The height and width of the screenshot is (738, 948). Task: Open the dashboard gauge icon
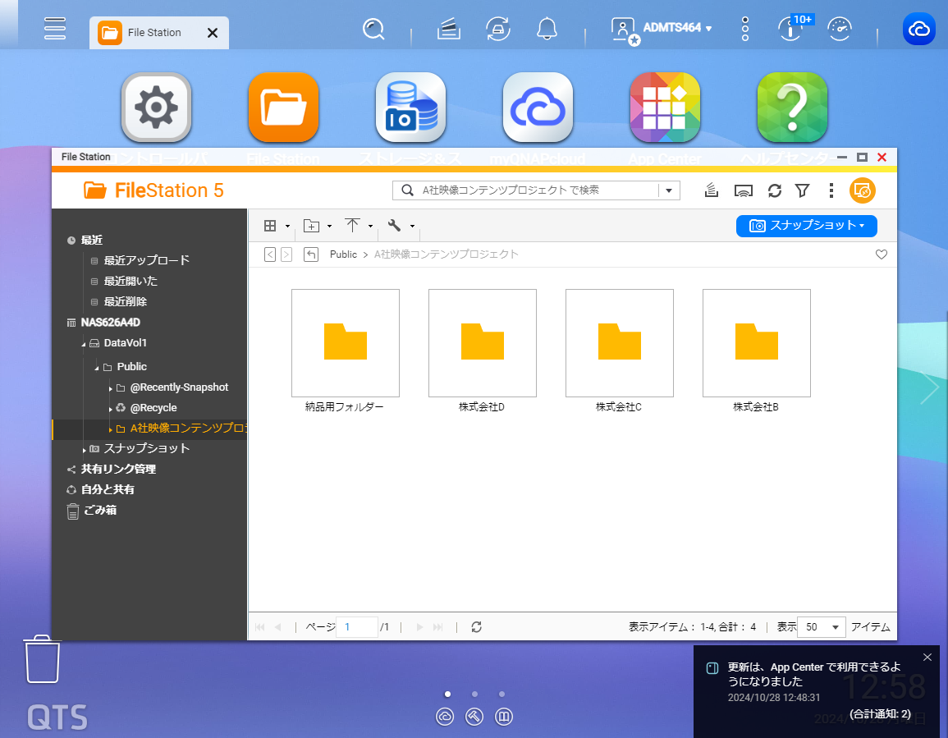click(840, 29)
